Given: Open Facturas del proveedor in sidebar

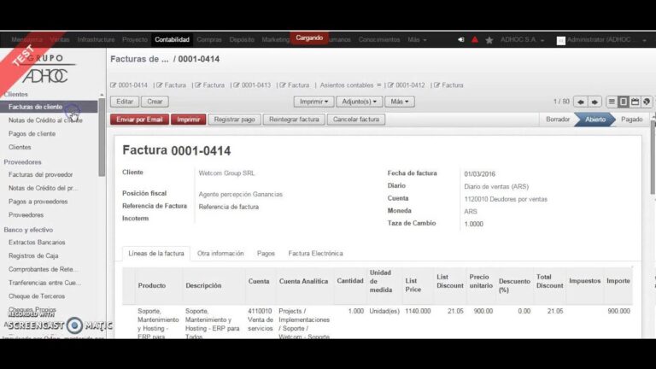Looking at the screenshot, I should (41, 175).
